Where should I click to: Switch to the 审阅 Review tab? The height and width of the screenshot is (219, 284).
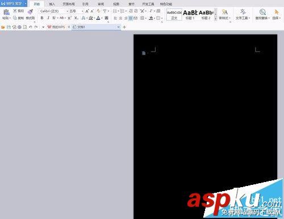pyautogui.click(x=101, y=4)
